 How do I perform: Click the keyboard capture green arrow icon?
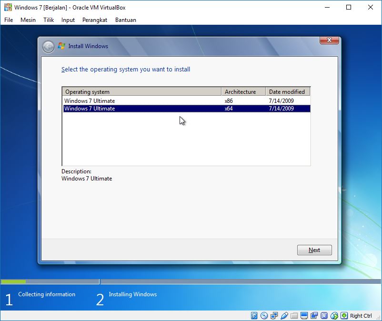tap(344, 316)
